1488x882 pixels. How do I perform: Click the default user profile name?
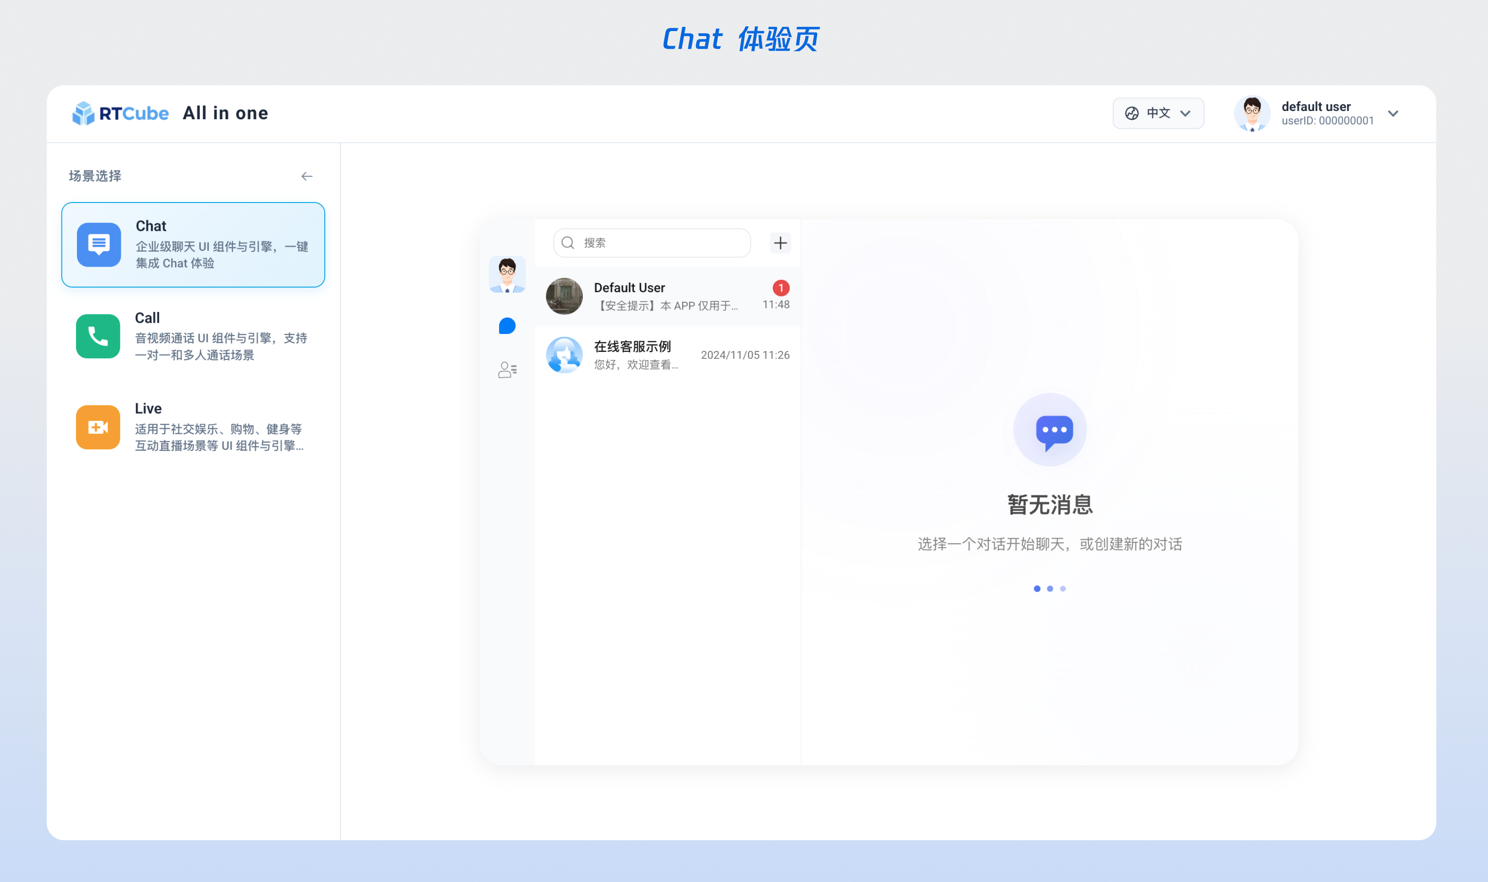click(x=1316, y=107)
